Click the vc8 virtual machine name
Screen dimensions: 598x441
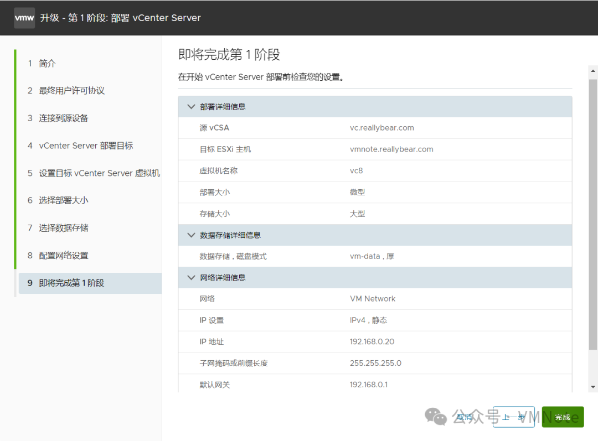pyautogui.click(x=356, y=171)
